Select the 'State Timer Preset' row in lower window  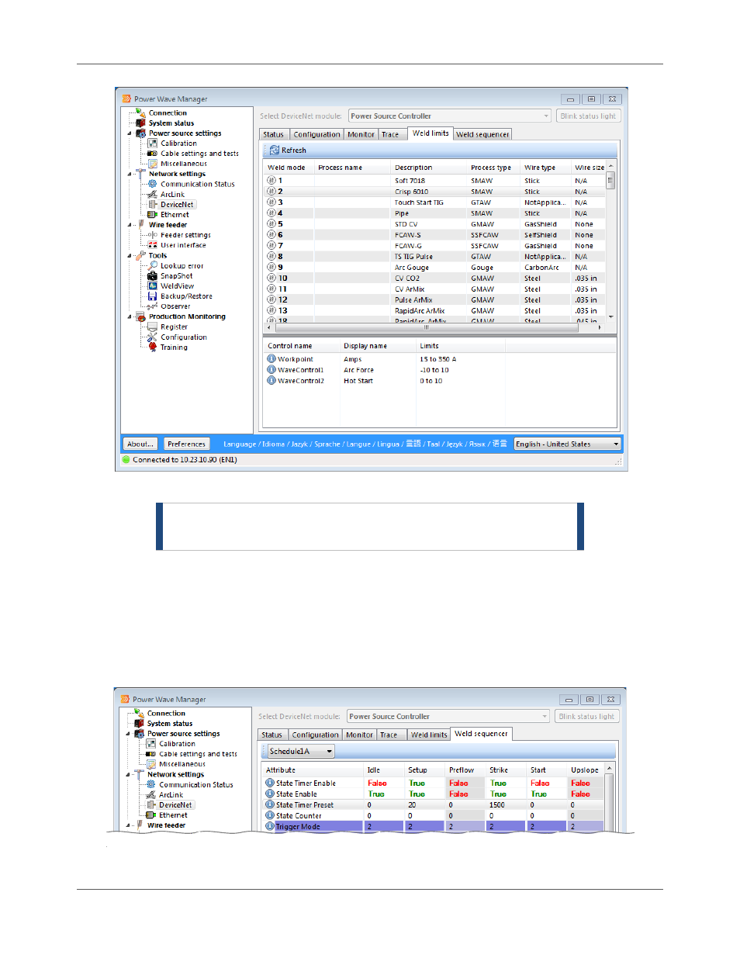coord(434,805)
